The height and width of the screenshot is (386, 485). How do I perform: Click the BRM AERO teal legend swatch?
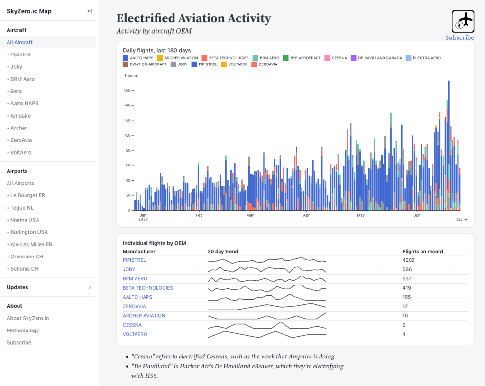256,58
